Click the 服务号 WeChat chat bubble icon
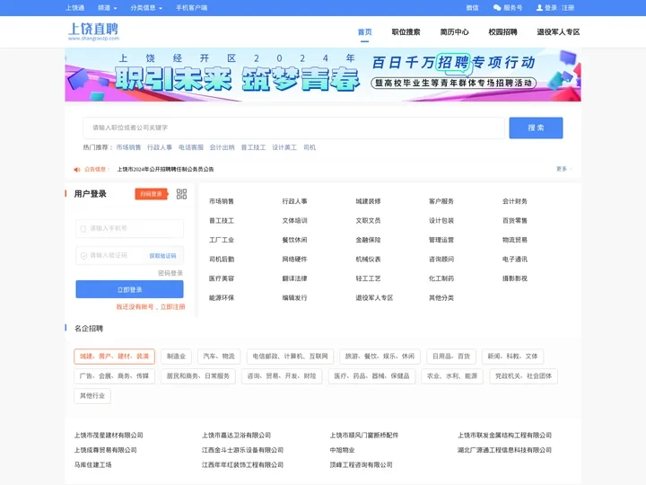 (x=497, y=7)
